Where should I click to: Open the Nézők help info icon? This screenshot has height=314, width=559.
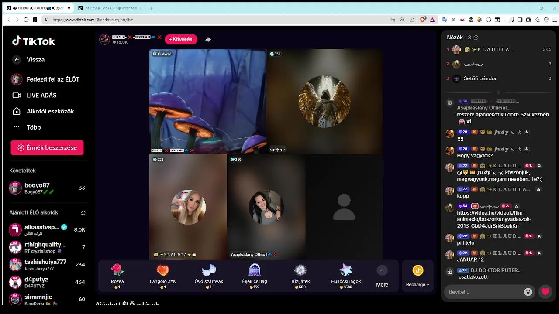476,38
